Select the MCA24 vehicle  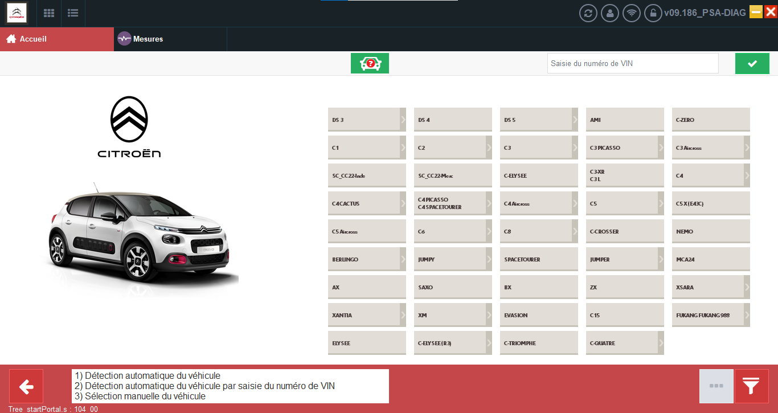[x=711, y=259]
